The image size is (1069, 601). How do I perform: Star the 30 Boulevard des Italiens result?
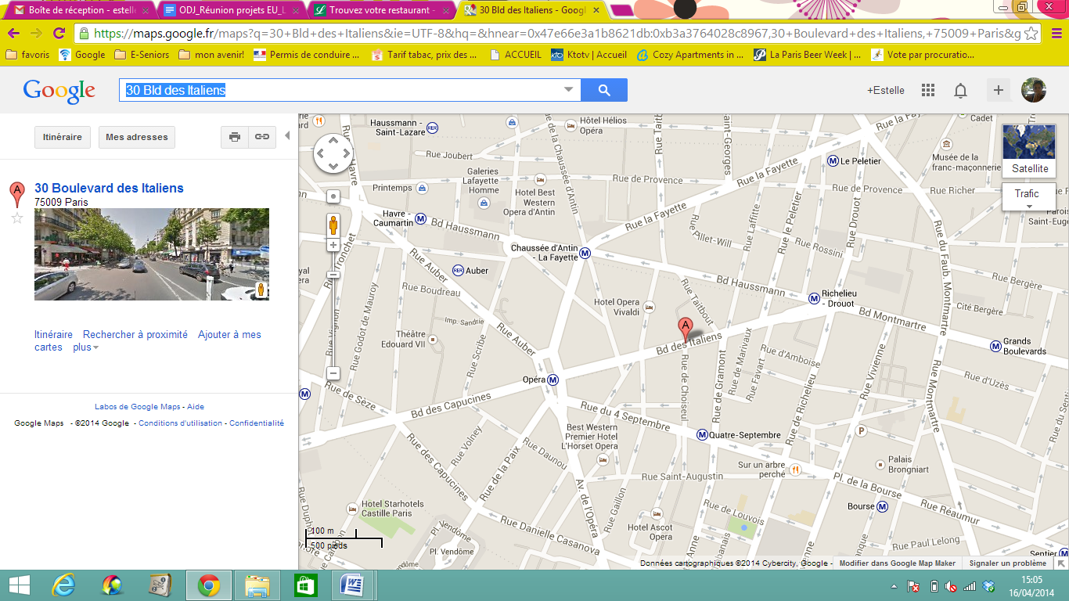pos(17,218)
